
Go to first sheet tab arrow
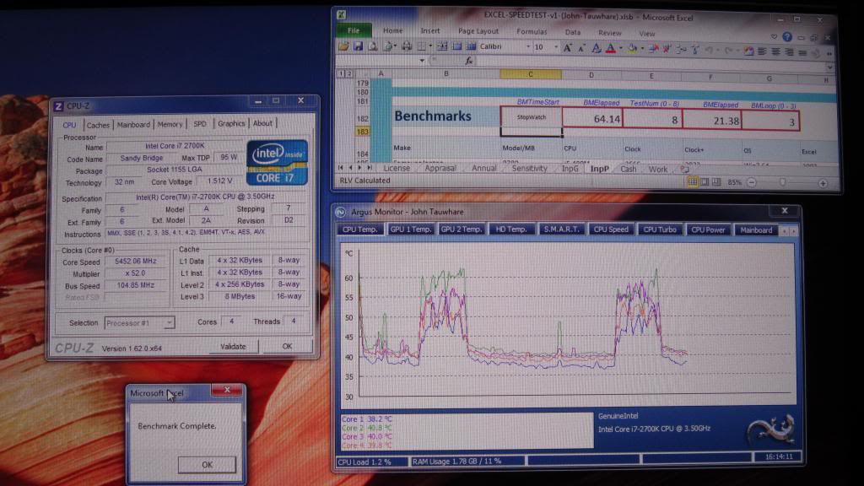point(340,168)
